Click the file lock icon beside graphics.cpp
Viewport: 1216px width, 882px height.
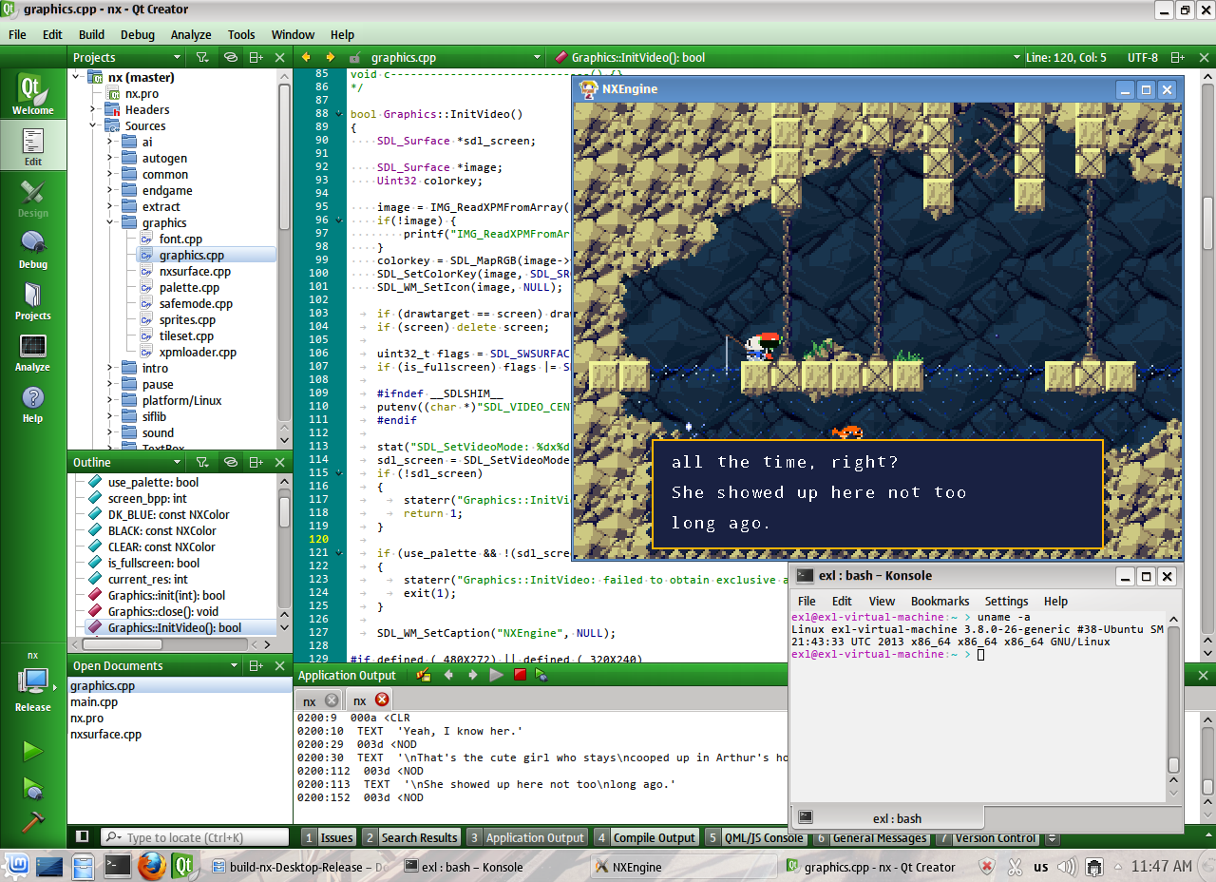[x=354, y=58]
